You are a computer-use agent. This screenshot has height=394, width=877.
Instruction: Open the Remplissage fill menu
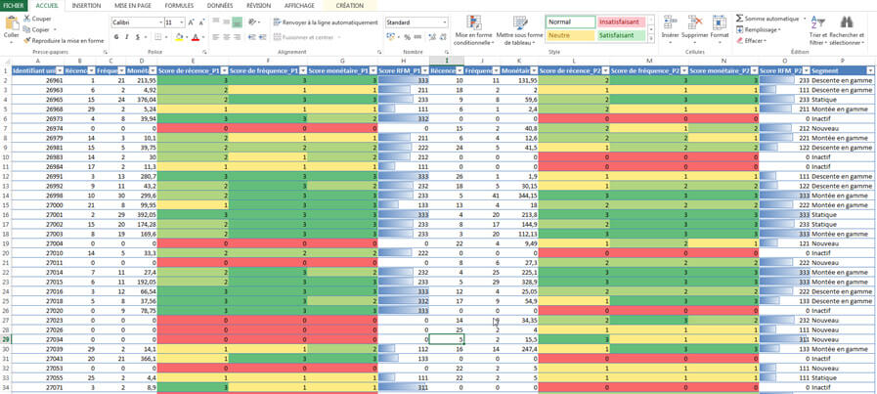coord(760,29)
